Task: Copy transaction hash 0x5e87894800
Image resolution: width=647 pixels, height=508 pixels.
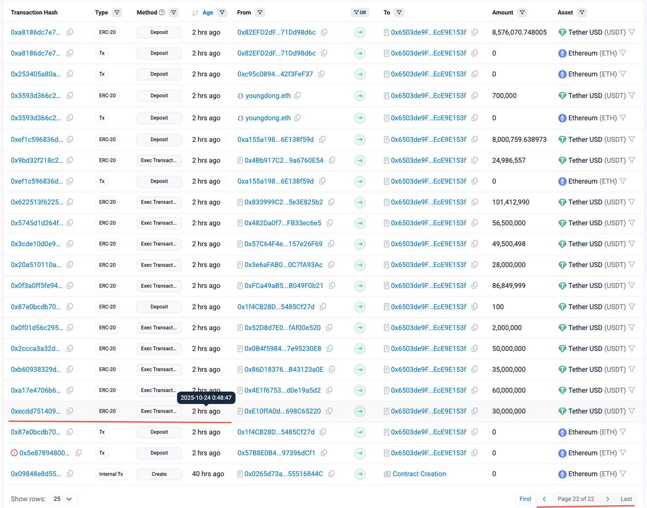Action: (x=79, y=453)
